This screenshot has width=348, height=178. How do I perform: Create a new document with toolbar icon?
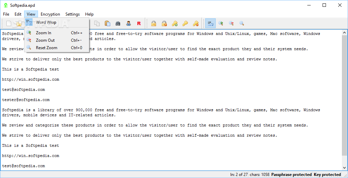click(x=9, y=23)
